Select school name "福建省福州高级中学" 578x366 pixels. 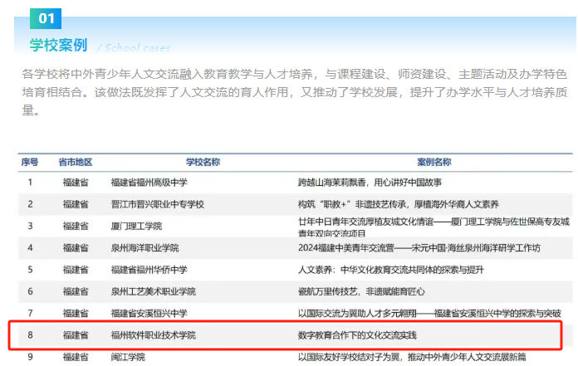(x=149, y=182)
